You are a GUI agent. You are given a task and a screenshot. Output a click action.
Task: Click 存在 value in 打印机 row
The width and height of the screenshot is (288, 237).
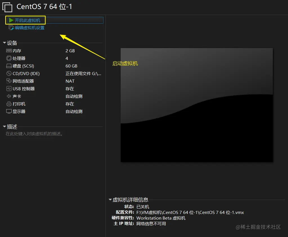coord(70,104)
